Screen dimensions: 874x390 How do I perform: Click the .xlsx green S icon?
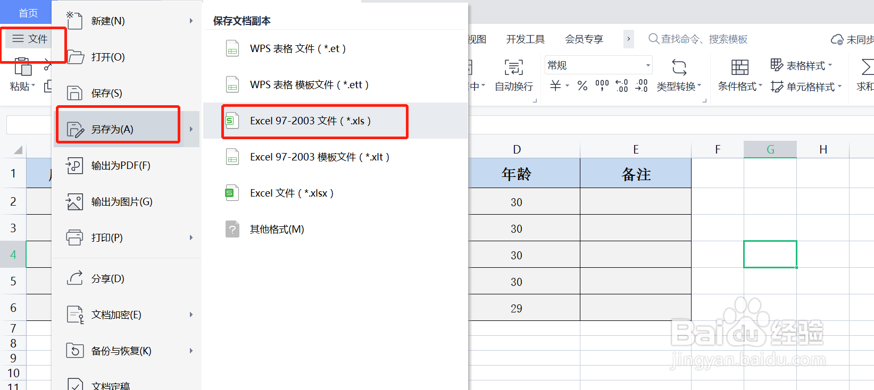(x=231, y=193)
